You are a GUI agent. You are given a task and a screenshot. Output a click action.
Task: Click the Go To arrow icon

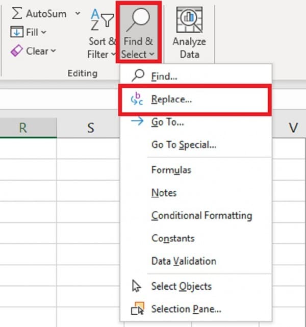(137, 121)
